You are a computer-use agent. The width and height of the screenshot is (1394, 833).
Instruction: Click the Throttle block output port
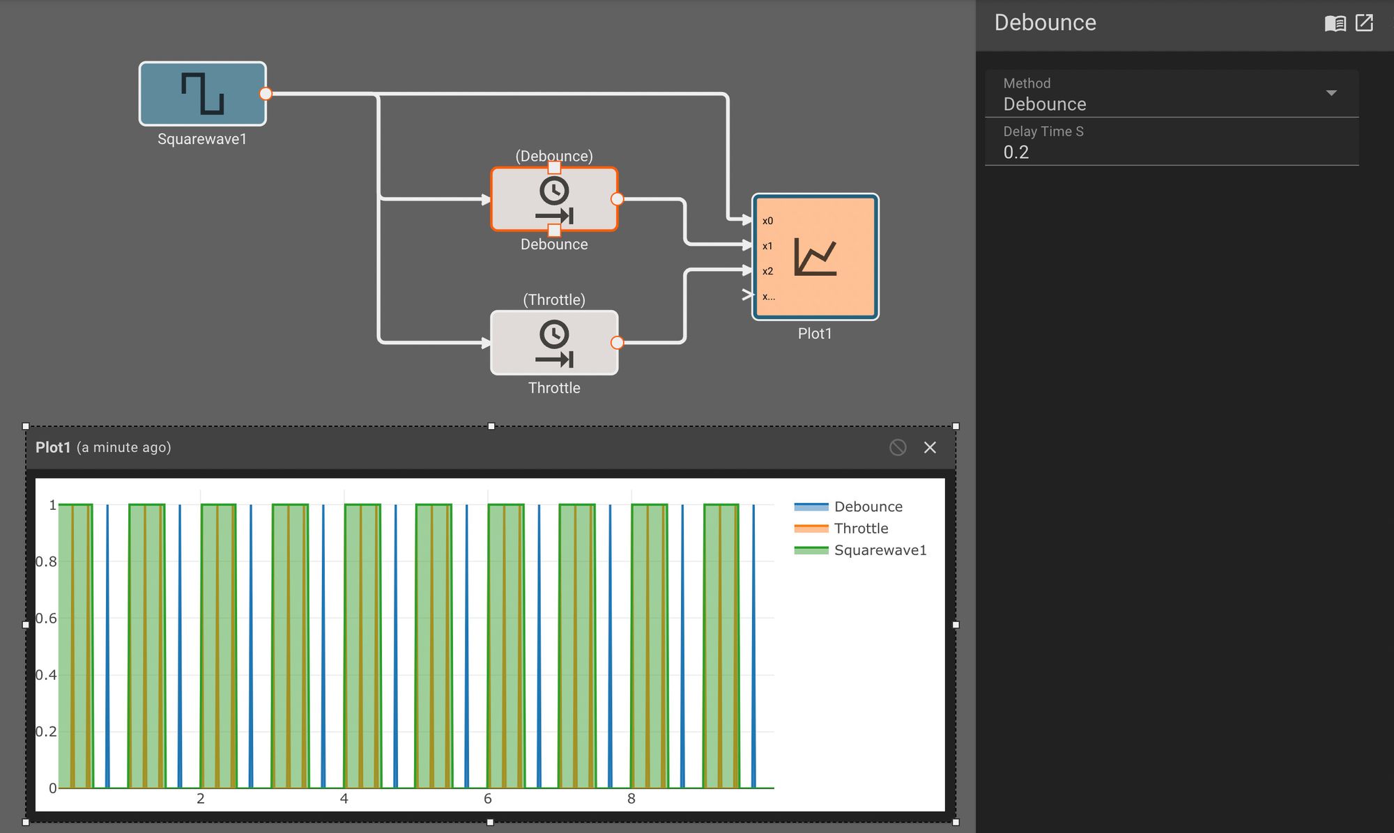pyautogui.click(x=617, y=343)
